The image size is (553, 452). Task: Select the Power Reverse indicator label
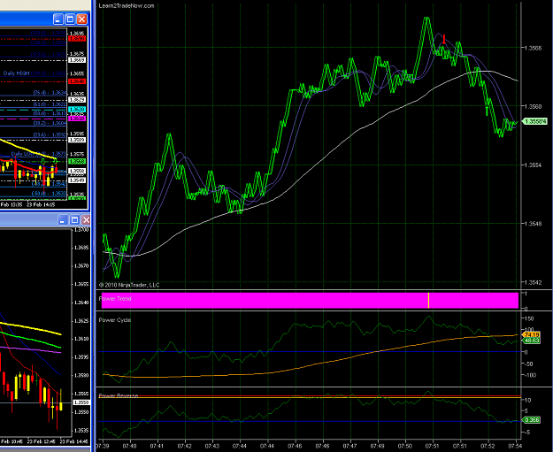pyautogui.click(x=119, y=396)
